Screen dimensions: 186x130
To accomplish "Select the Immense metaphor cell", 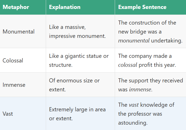I will pyautogui.click(x=14, y=85).
